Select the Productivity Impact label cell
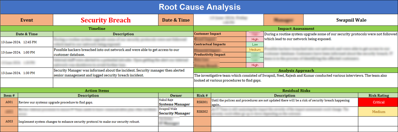Viewport: 398px width, 132px height. pos(220,55)
